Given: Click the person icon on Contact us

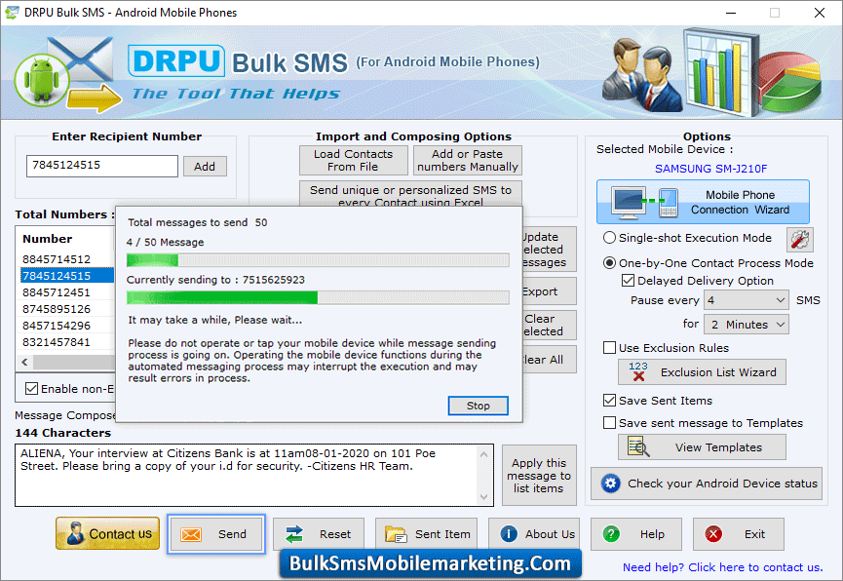Looking at the screenshot, I should coord(75,533).
